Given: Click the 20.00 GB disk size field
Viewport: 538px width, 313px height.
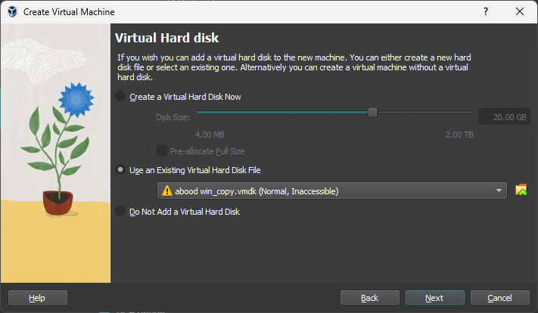Looking at the screenshot, I should (504, 117).
